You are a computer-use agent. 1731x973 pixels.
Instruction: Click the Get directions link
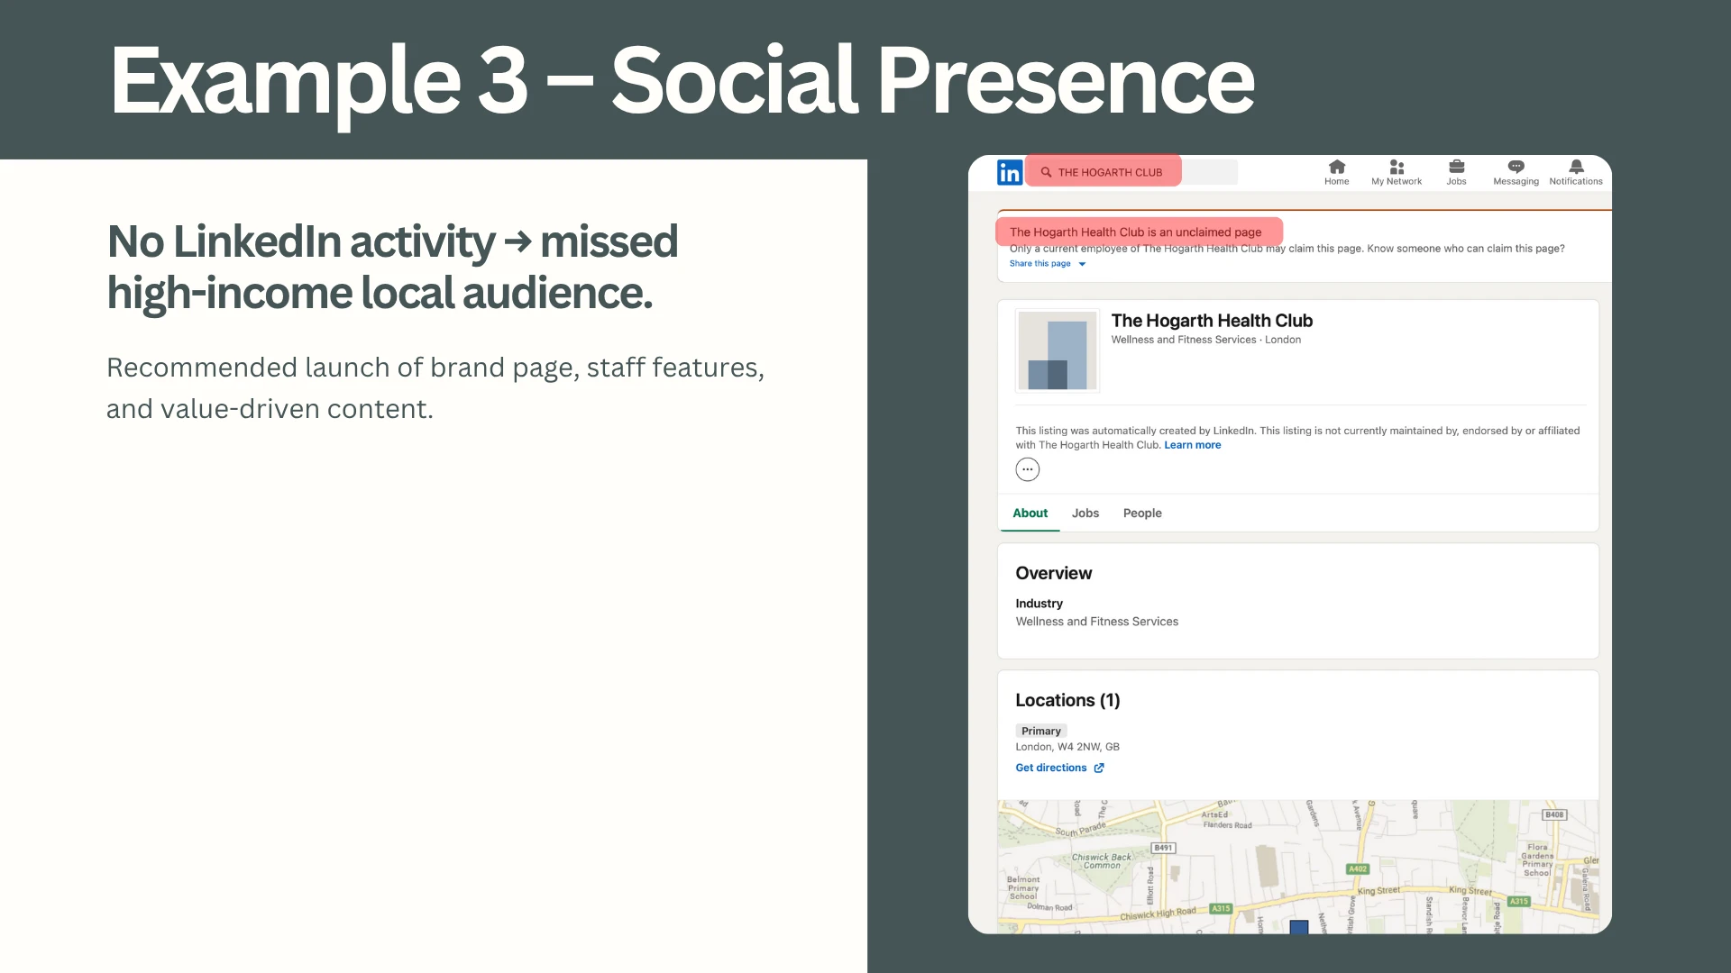point(1050,768)
